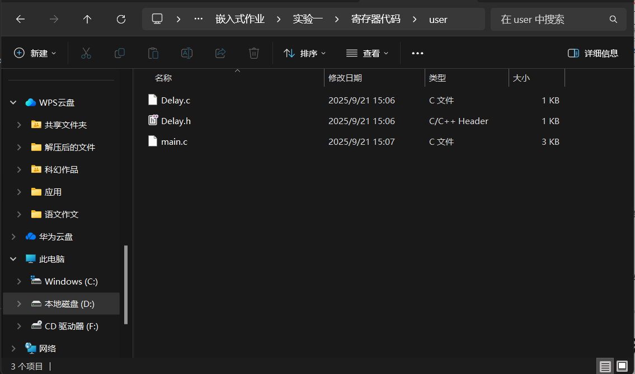Image resolution: width=635 pixels, height=374 pixels.
Task: Open the 查看 view dropdown
Action: tap(368, 53)
